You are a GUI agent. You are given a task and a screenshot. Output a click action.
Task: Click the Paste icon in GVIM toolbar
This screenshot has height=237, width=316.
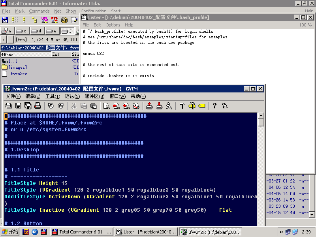click(x=94, y=105)
